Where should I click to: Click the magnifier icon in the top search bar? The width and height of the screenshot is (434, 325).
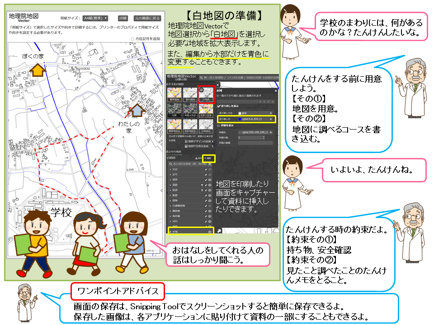coord(201,78)
